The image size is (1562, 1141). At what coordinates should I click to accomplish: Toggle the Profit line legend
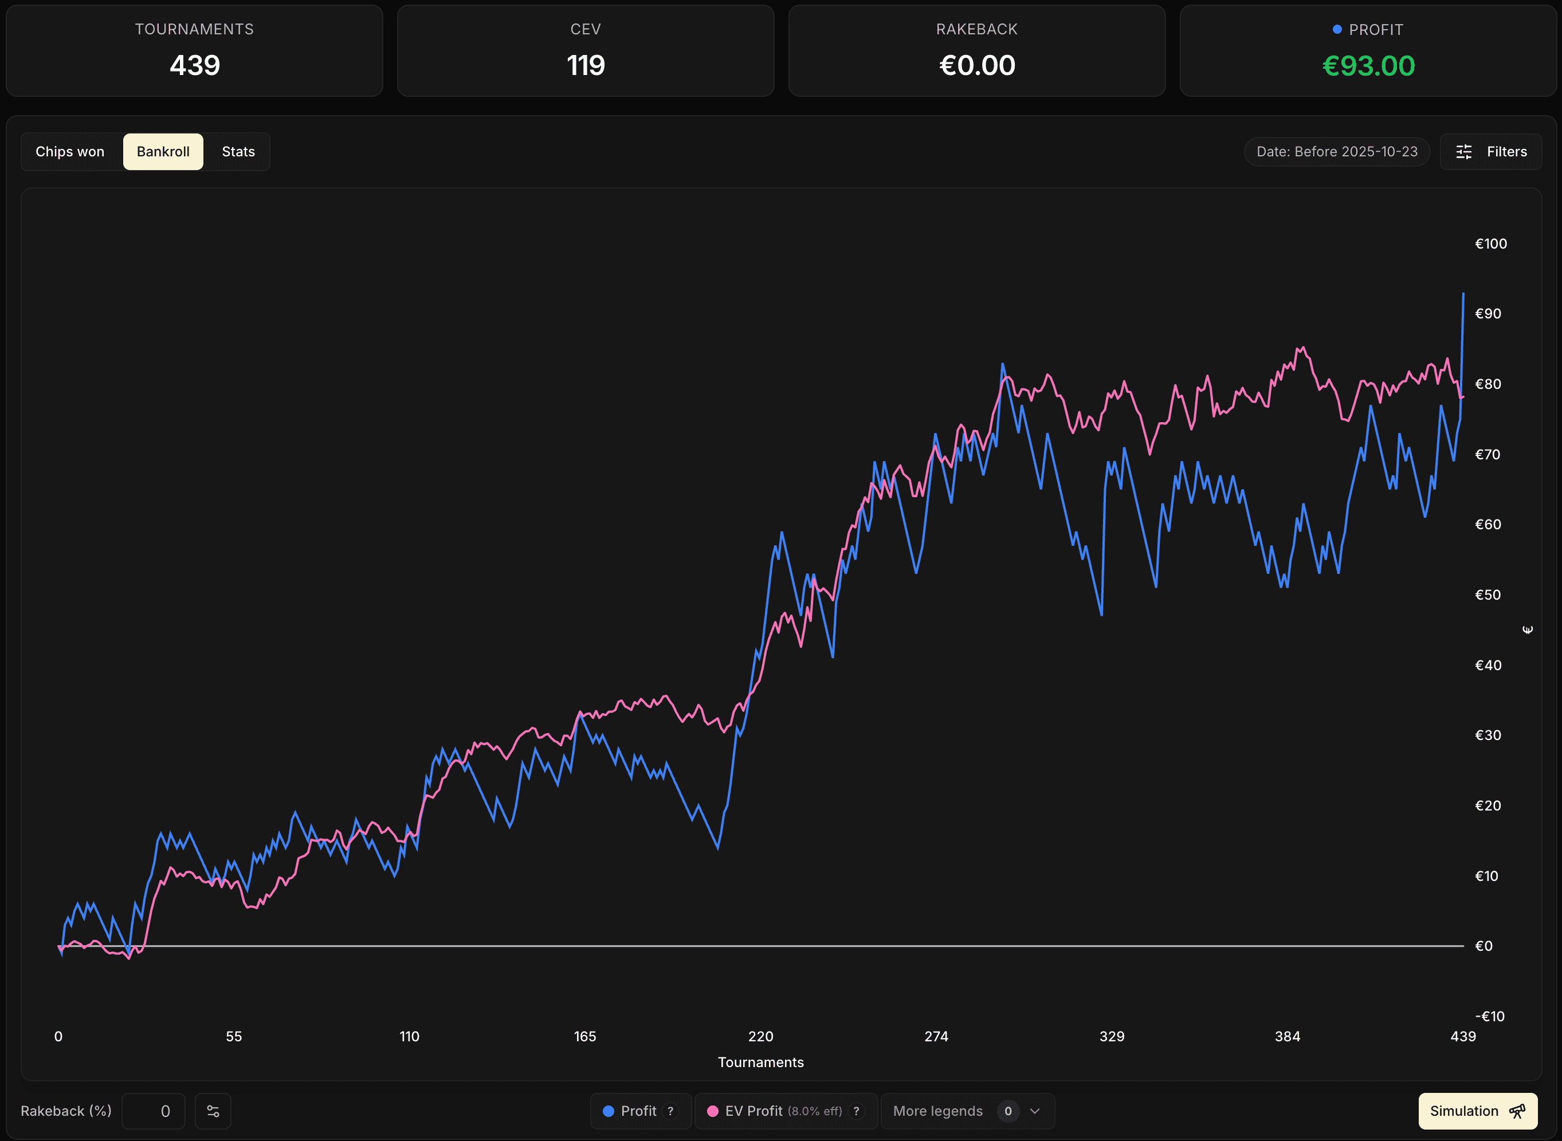(x=630, y=1111)
